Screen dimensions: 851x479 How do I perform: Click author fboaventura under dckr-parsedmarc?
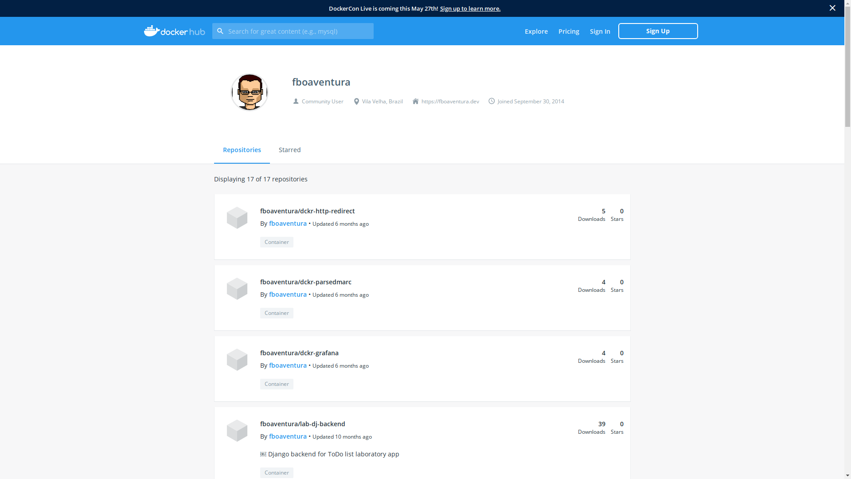pyautogui.click(x=288, y=294)
